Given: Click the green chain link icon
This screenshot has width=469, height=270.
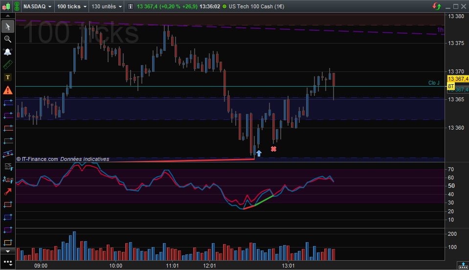Looking at the screenshot, I should [x=17, y=6].
